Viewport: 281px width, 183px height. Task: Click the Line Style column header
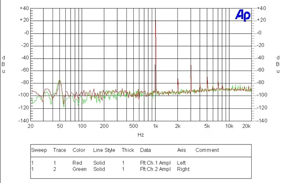104,150
